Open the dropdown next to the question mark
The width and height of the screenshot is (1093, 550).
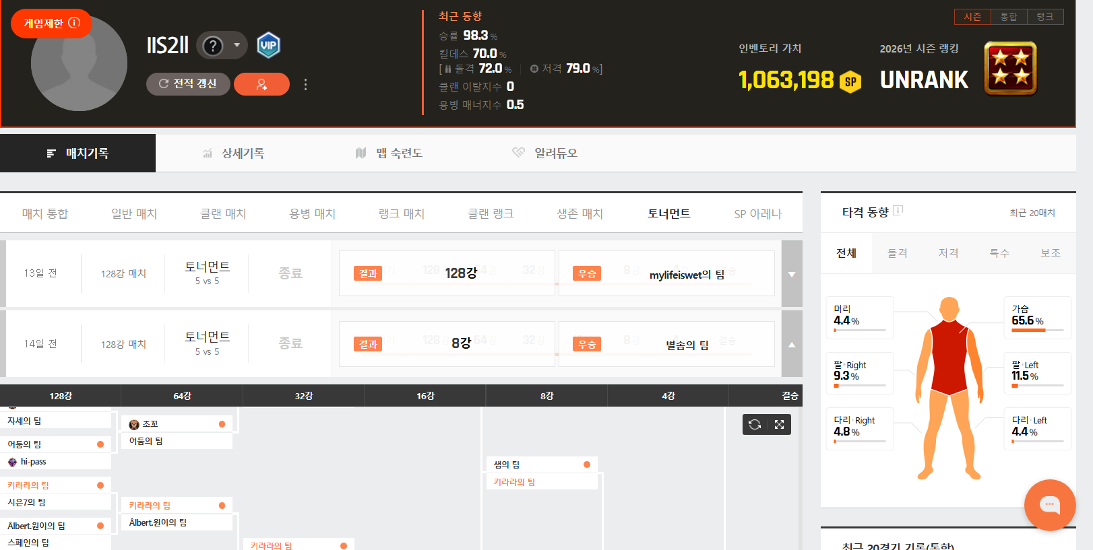tap(237, 45)
